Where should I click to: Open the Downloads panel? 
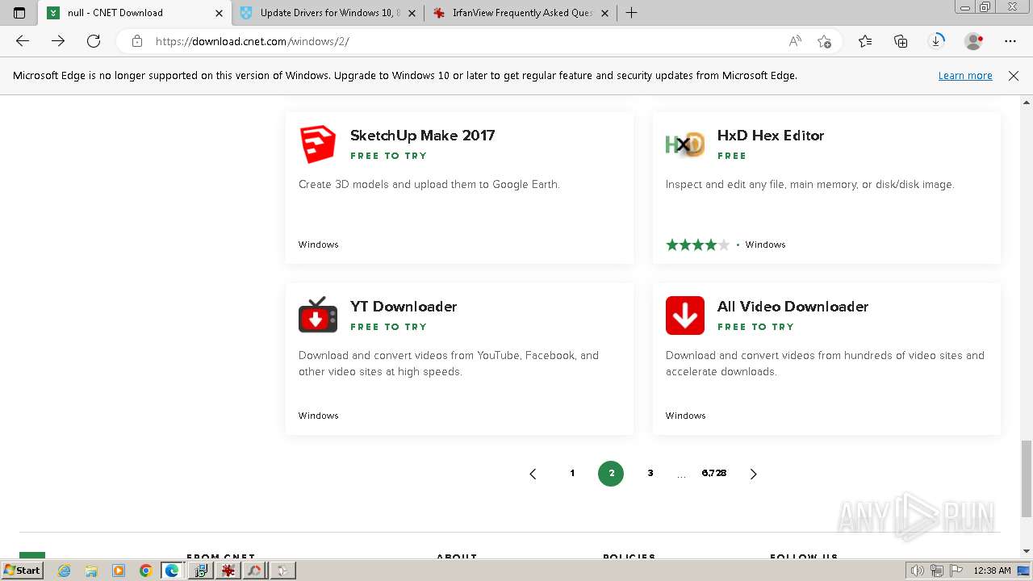937,40
